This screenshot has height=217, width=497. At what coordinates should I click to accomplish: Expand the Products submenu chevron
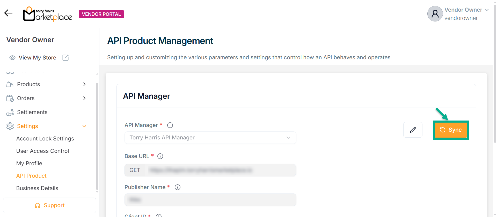pos(84,84)
